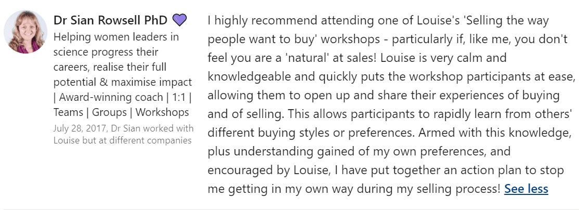Collapse the recommendation with See less

click(526, 189)
